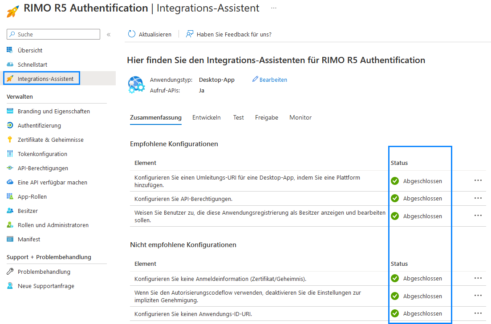491x324 pixels.
Task: Open Branding und Eigenschaften
Action: click(54, 112)
